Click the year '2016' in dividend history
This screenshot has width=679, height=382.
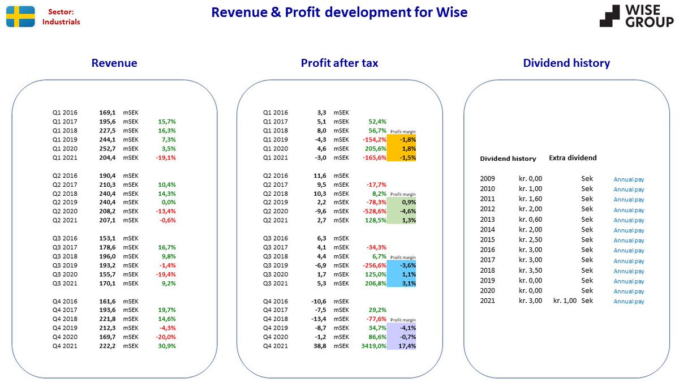[487, 250]
